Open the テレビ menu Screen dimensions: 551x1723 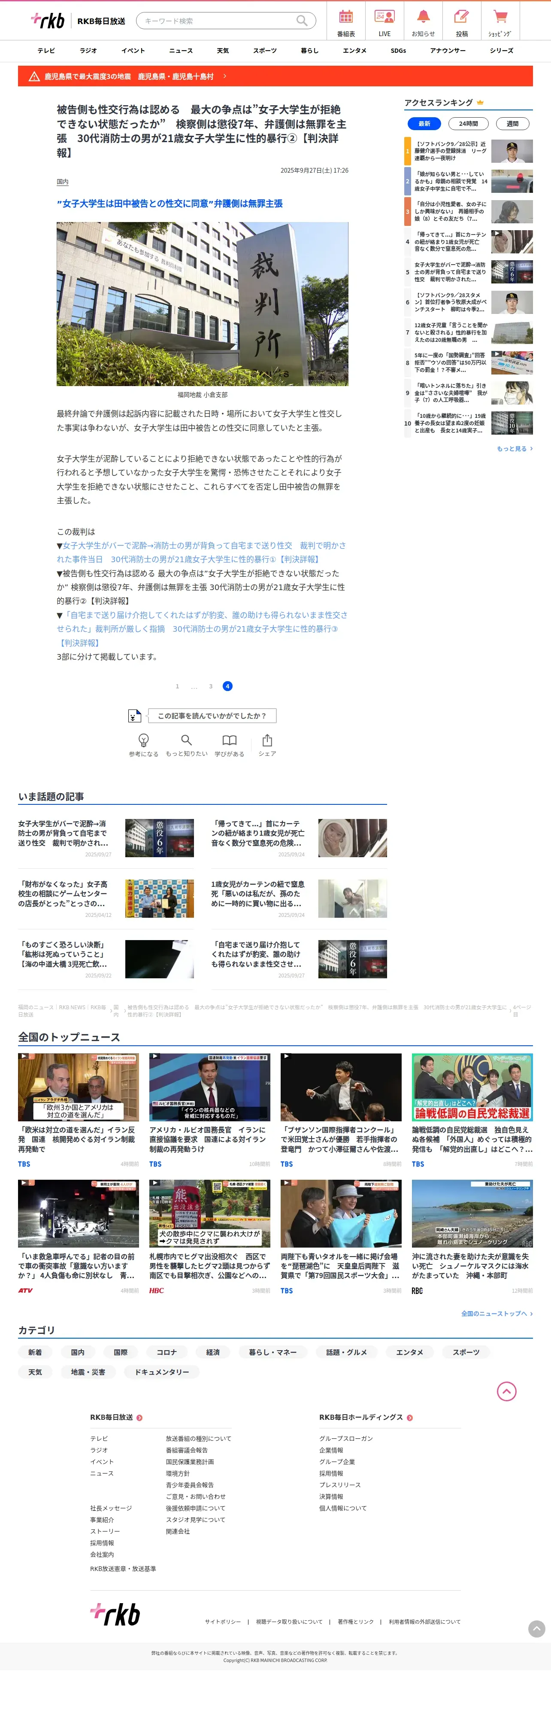[x=46, y=50]
